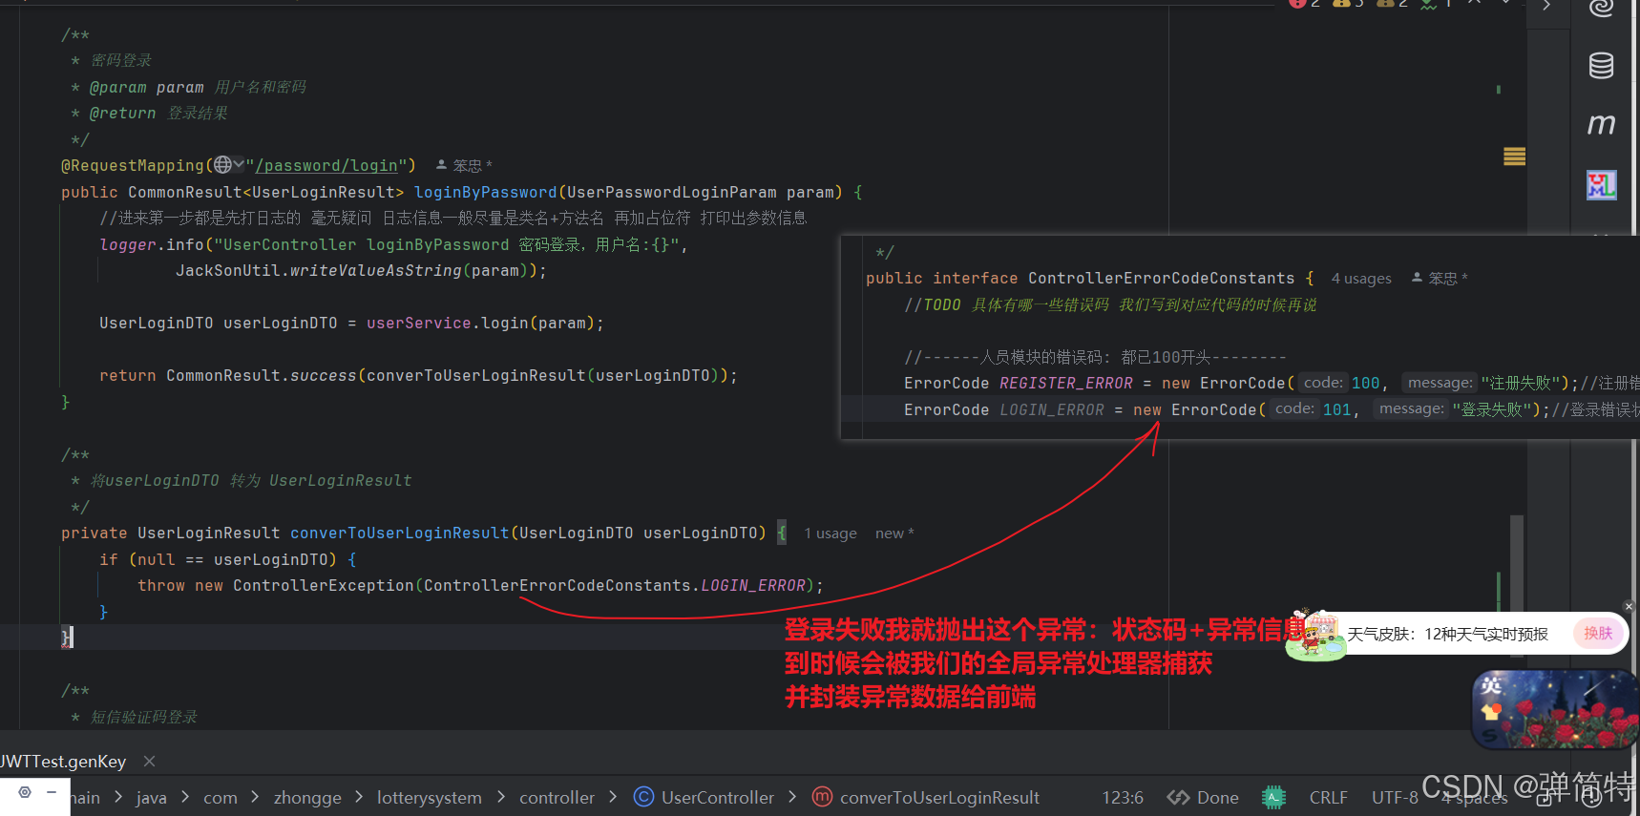1640x816 pixels.
Task: Click userService in the login call
Action: pos(418,324)
